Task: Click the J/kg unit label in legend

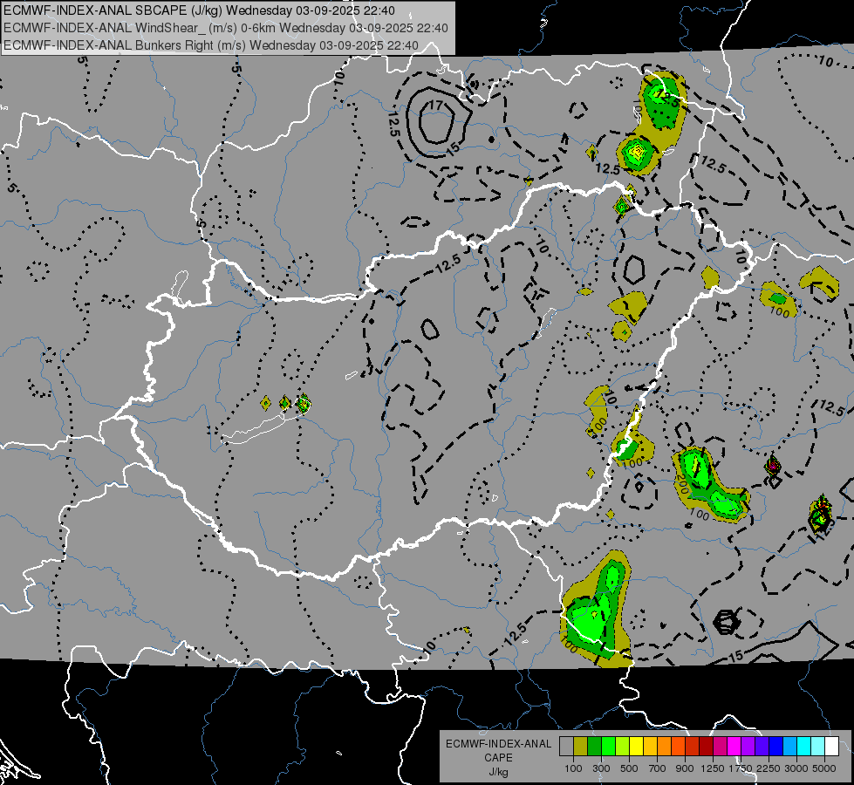Action: click(x=498, y=772)
